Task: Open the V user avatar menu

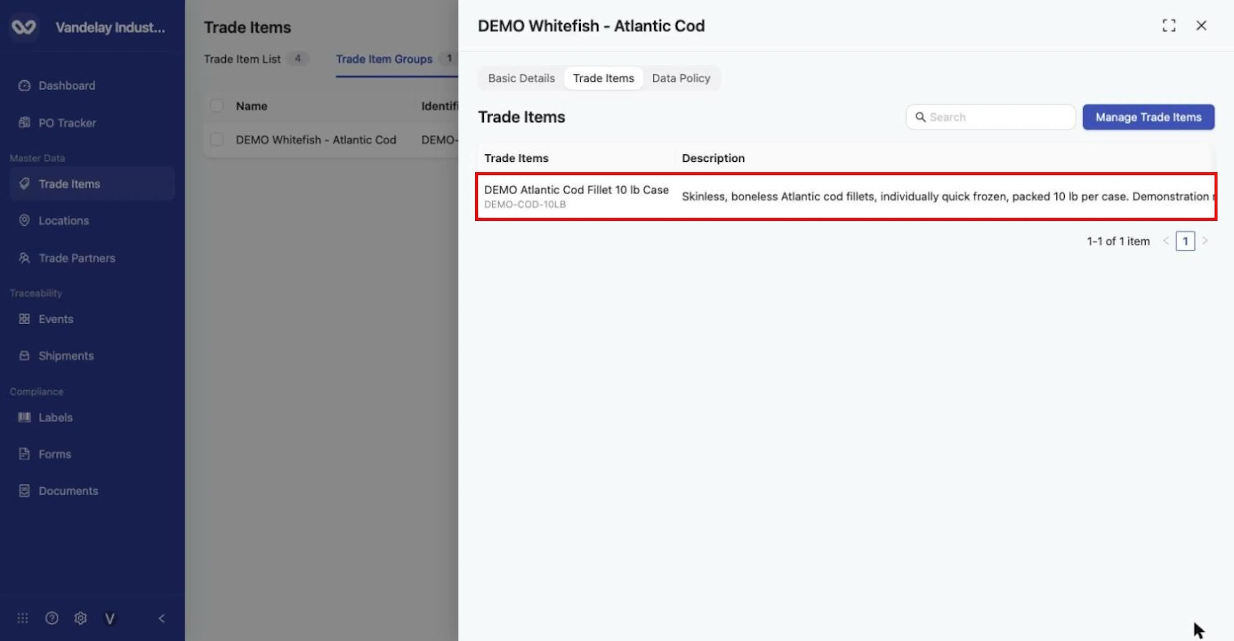Action: point(109,619)
